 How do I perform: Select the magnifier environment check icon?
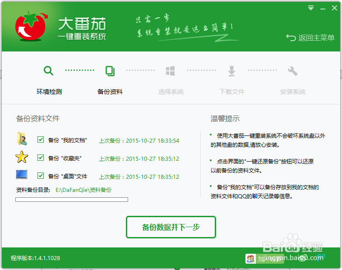pos(48,71)
